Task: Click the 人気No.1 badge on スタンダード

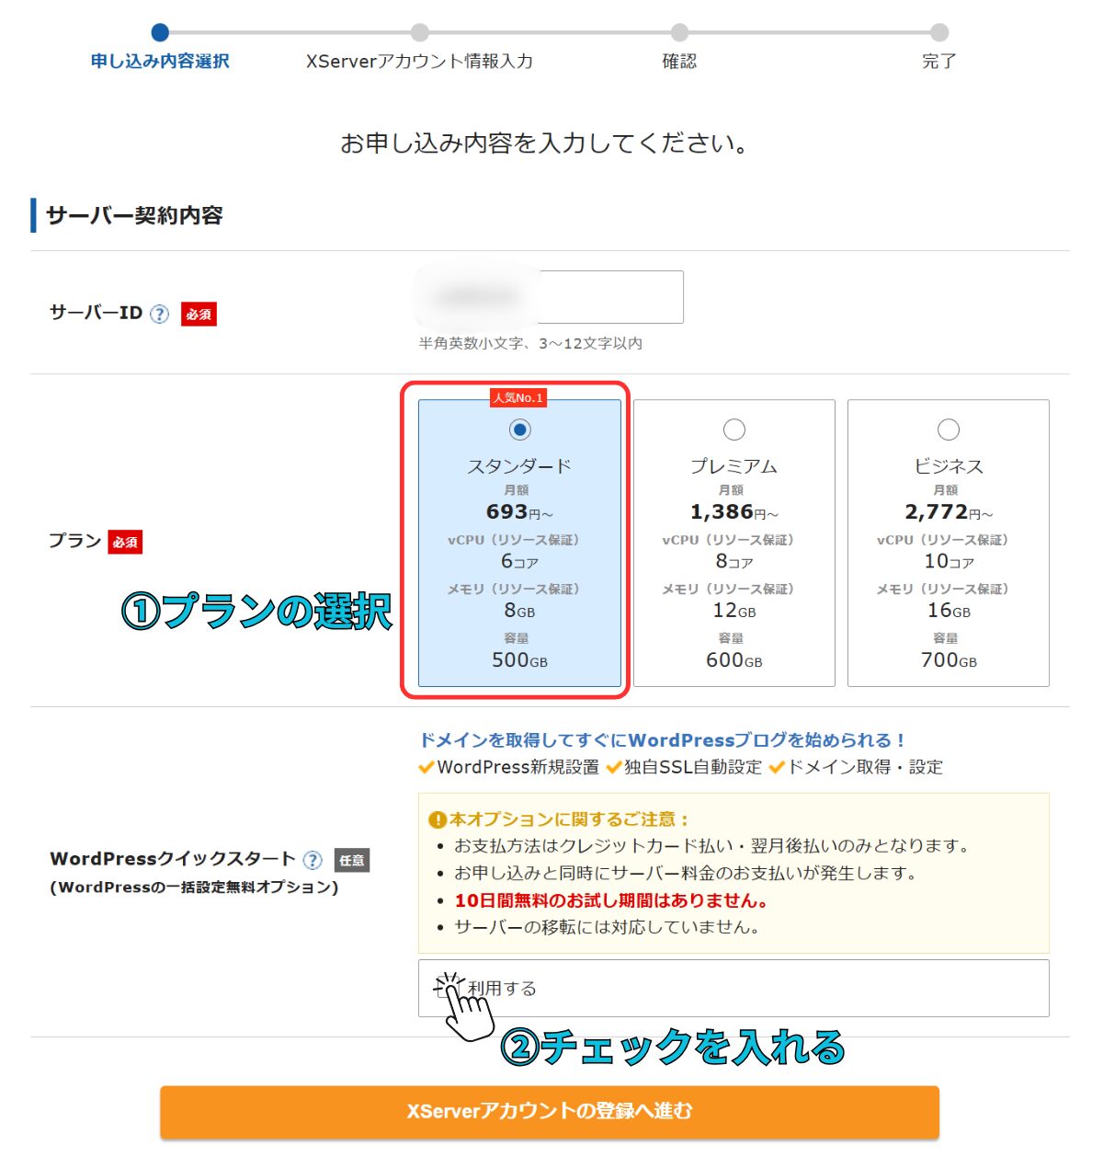Action: click(x=518, y=397)
